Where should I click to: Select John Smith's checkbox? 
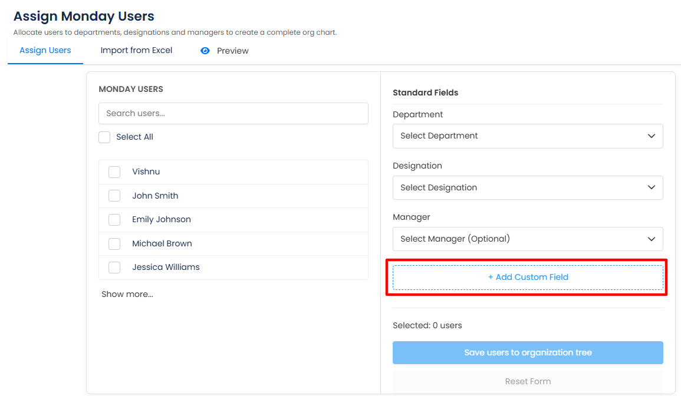[x=114, y=196]
